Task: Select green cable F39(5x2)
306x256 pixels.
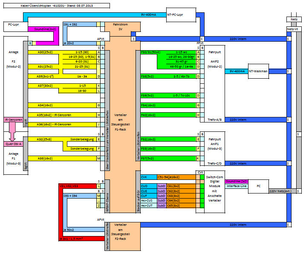Action: [168, 96]
